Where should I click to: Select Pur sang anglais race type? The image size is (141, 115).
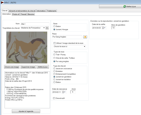coord(54,61)
